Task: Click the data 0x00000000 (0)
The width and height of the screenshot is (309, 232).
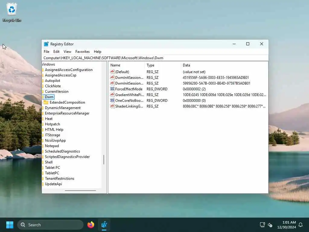Action: point(194,100)
